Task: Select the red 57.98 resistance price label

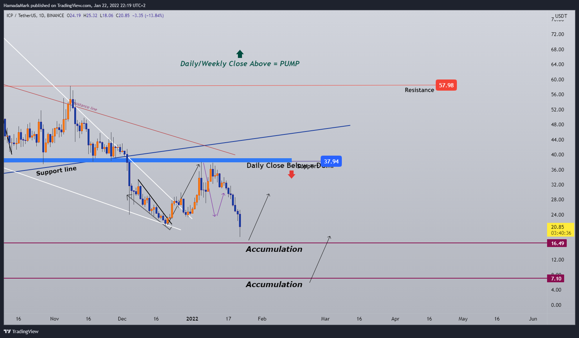Action: click(x=446, y=85)
